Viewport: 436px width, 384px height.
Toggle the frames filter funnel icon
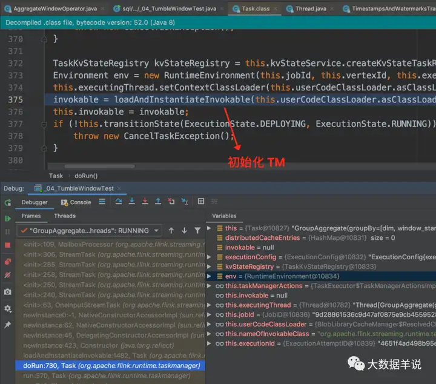pyautogui.click(x=197, y=231)
